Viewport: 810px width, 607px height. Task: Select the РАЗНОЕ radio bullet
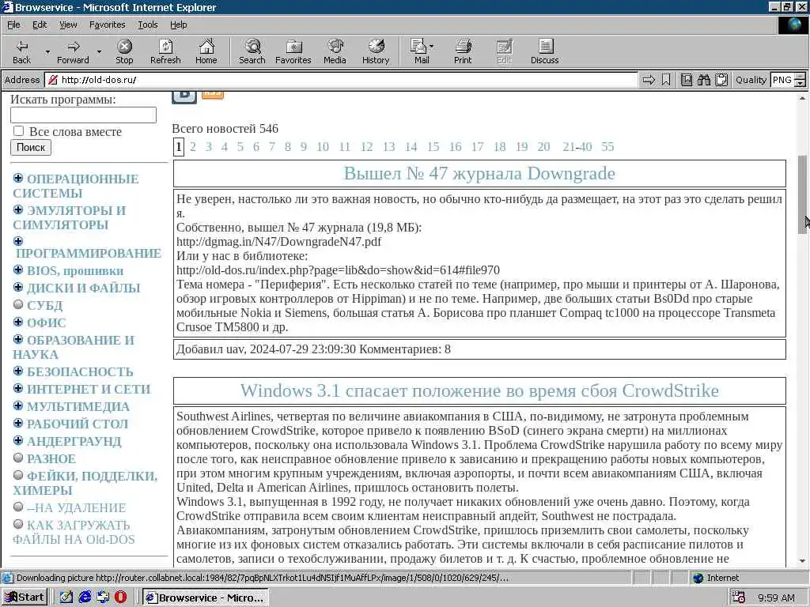(18, 458)
